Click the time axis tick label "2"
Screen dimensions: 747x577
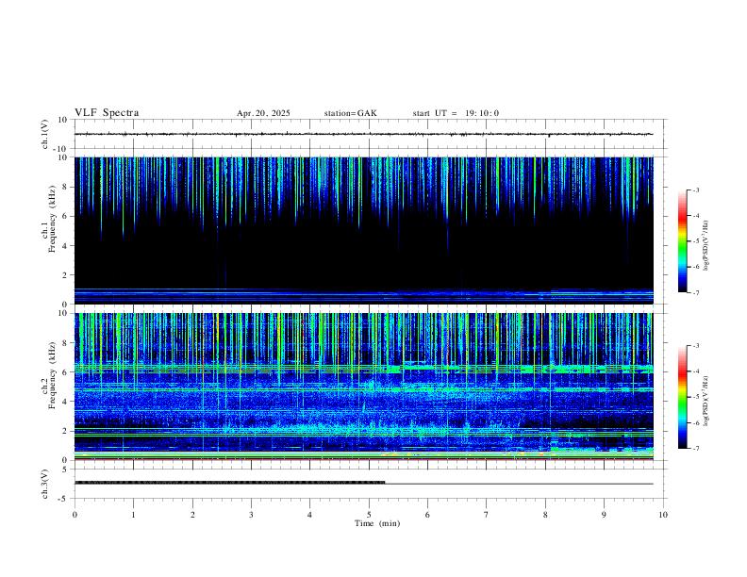(192, 515)
